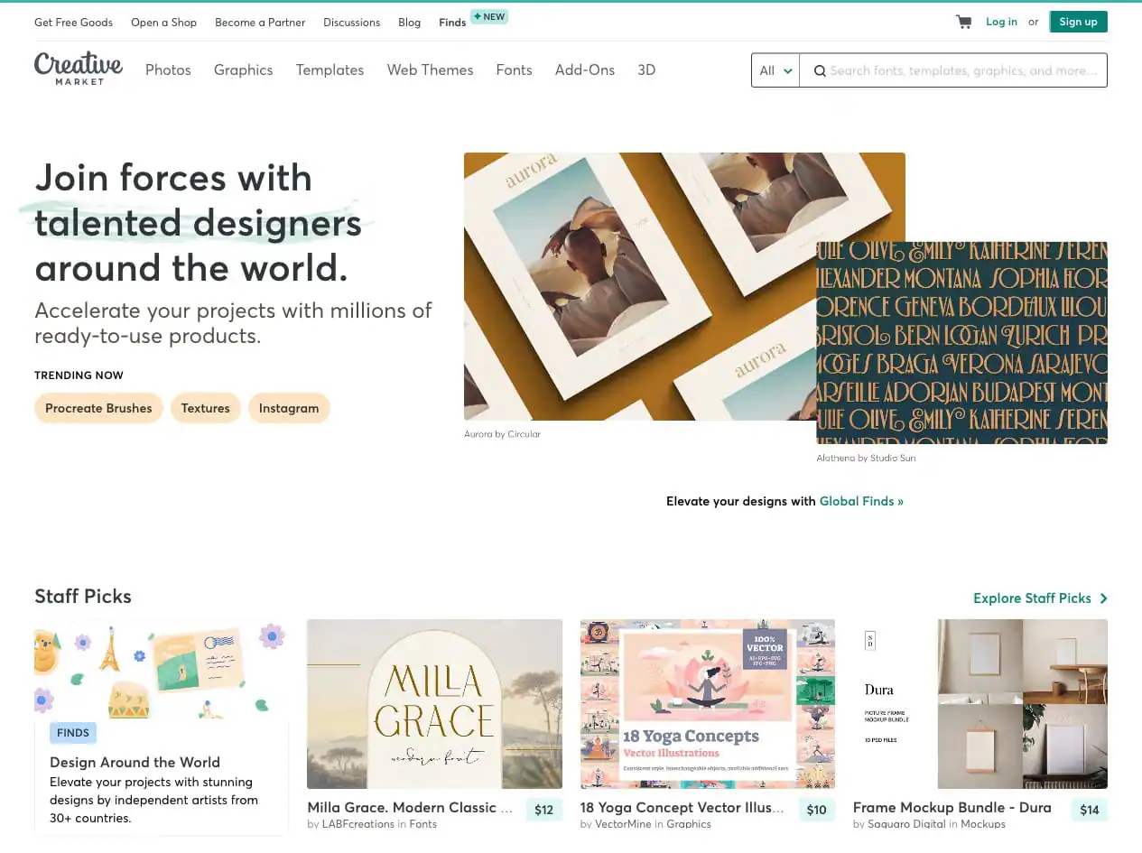Click the Log in link

click(x=1001, y=22)
